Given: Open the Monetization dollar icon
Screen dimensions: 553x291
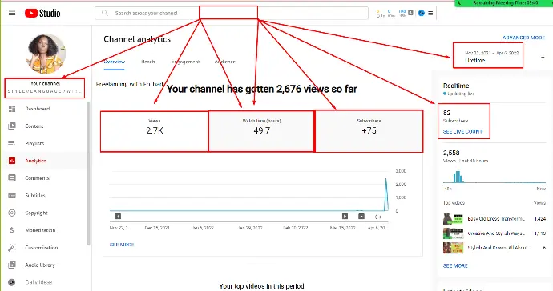Looking at the screenshot, I should (12, 230).
